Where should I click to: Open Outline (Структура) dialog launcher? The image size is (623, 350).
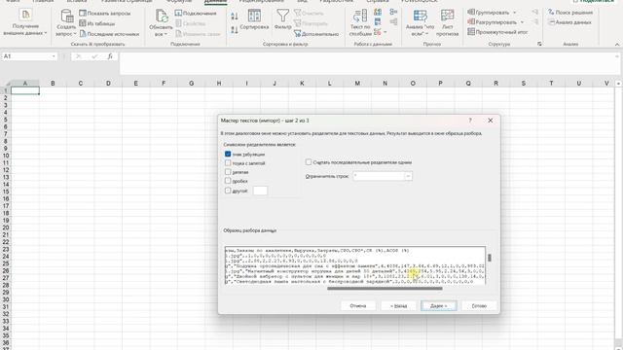(x=539, y=44)
